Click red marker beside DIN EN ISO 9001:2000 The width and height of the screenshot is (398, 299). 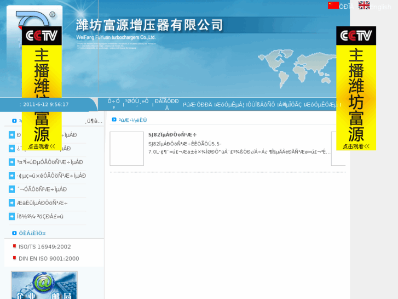14,258
